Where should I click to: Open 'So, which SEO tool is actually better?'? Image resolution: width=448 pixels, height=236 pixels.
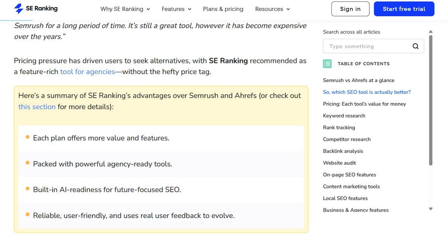367,92
